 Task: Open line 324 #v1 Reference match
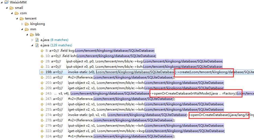tap(110, 136)
